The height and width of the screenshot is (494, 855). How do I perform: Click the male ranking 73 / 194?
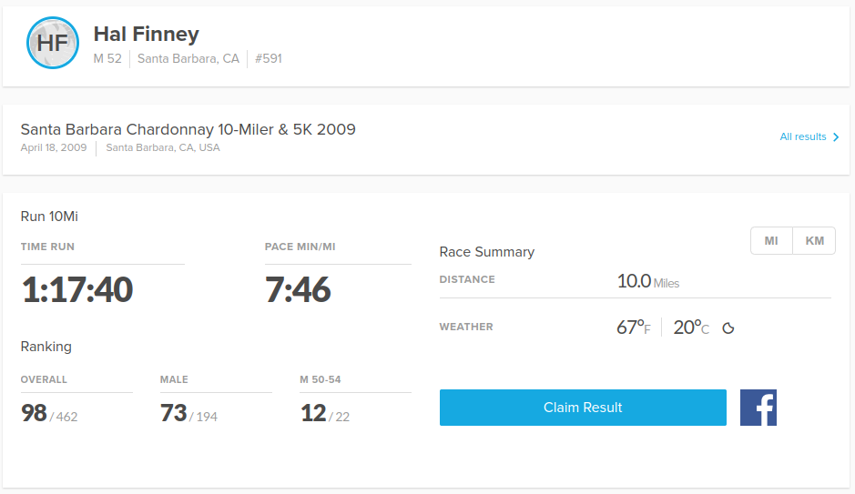(x=188, y=414)
